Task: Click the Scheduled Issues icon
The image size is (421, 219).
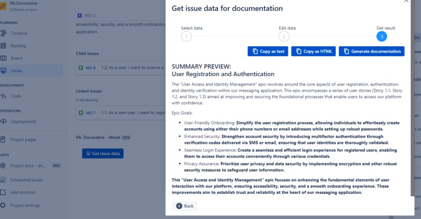Action: click(3, 180)
